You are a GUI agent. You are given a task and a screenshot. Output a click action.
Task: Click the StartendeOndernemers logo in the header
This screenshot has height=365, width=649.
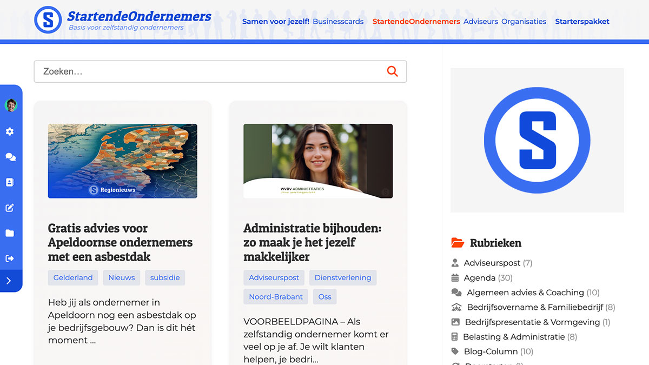point(123,19)
